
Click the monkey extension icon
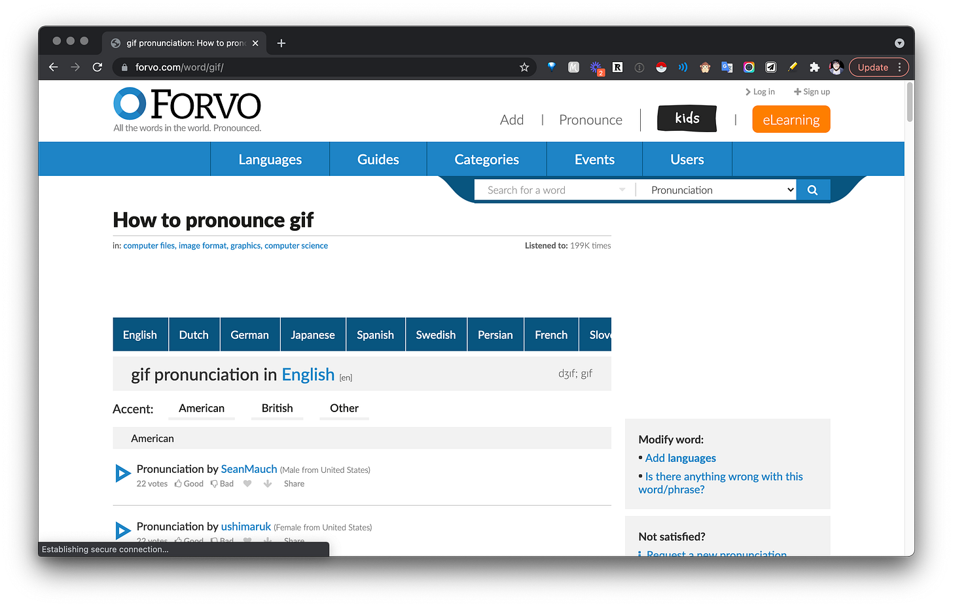coord(705,67)
